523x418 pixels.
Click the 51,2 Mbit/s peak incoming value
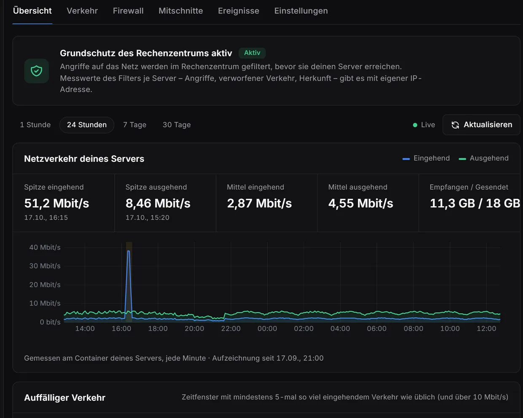(57, 203)
